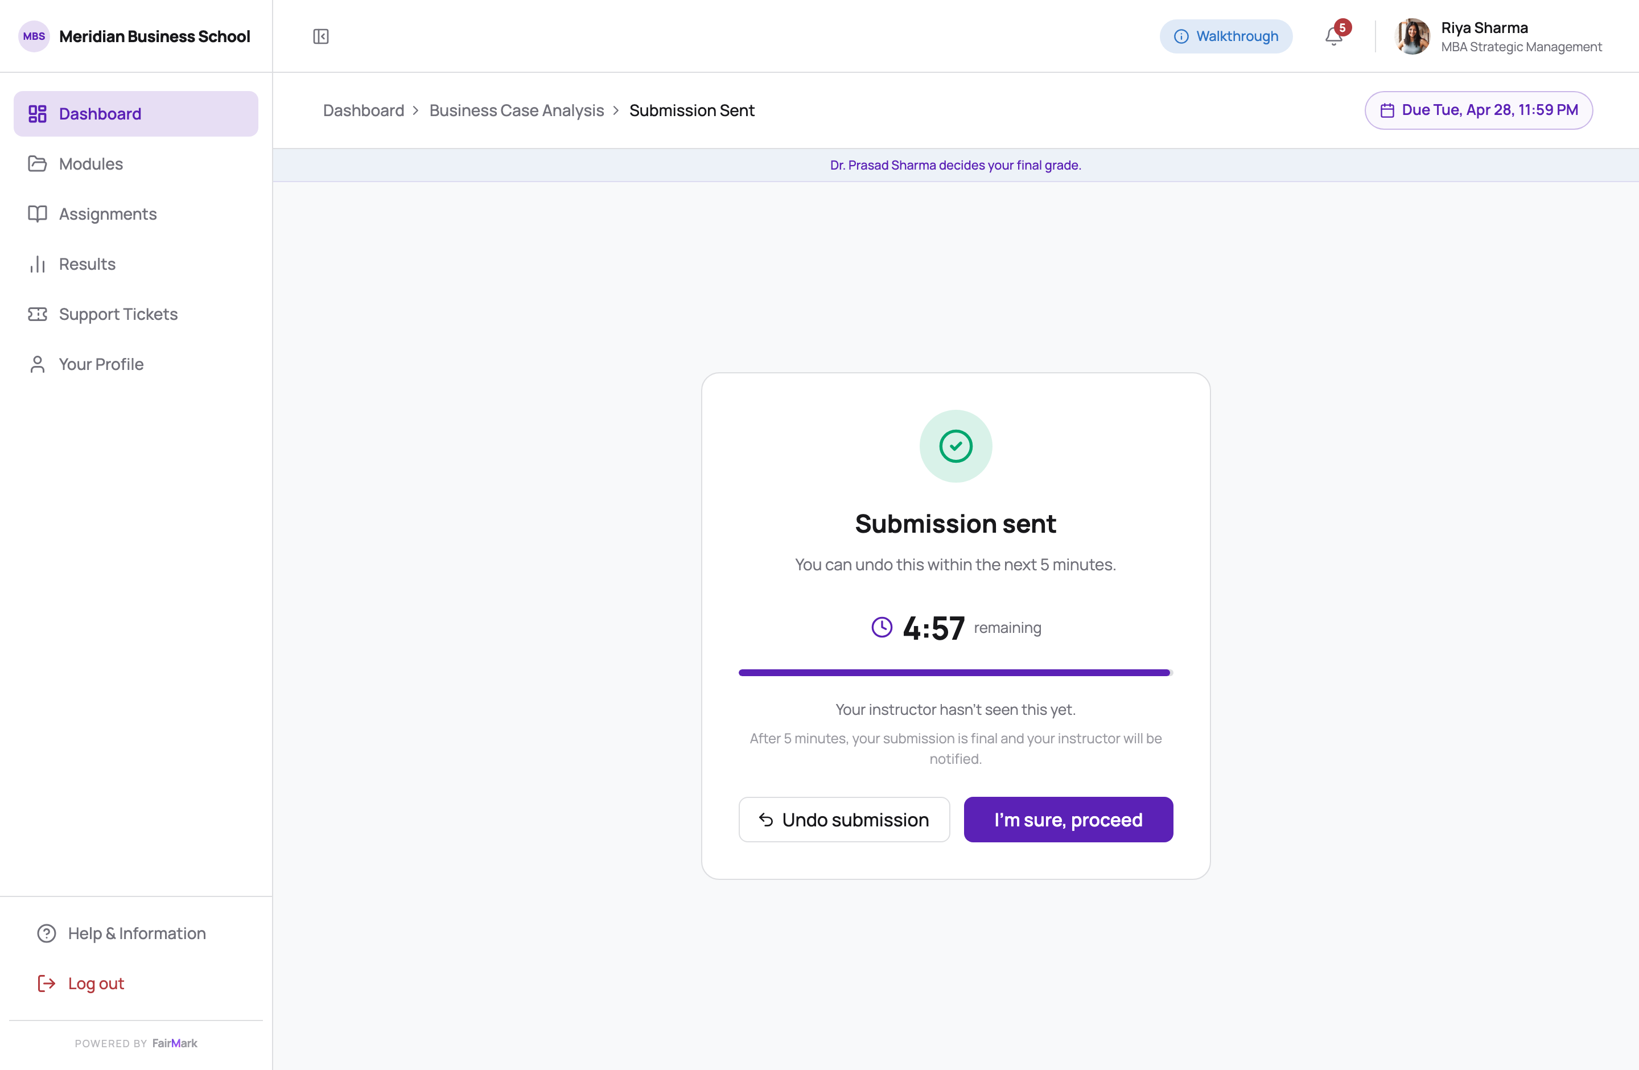Navigate to Your Profile
This screenshot has height=1070, width=1639.
[135, 364]
